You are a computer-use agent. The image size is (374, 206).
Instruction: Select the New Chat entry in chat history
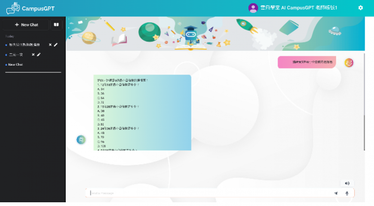16,65
